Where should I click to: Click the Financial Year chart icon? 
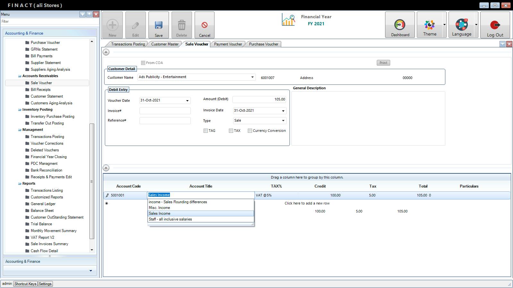click(288, 20)
